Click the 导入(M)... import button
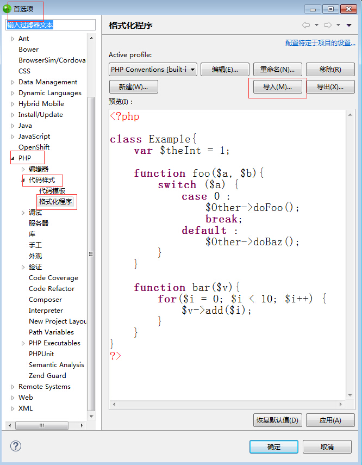 [x=277, y=87]
